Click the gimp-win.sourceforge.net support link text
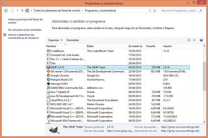Screen dimensions: 208x138 [x=180, y=127]
